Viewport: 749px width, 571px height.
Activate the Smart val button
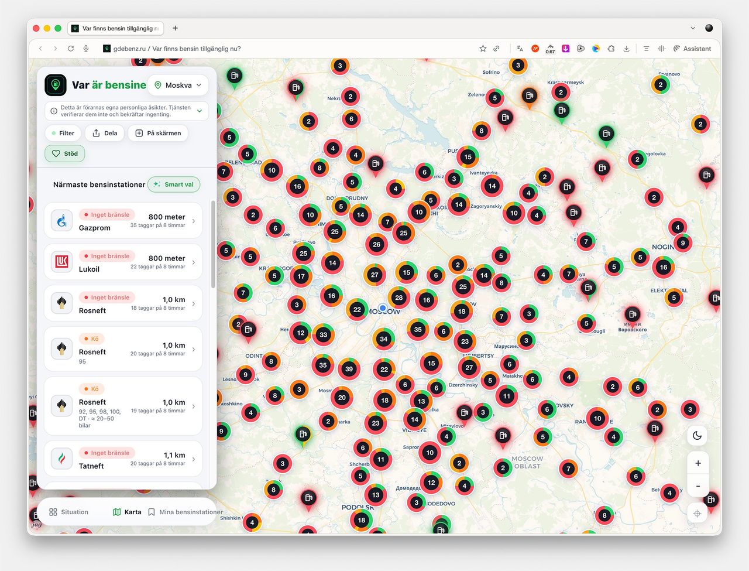pos(174,184)
